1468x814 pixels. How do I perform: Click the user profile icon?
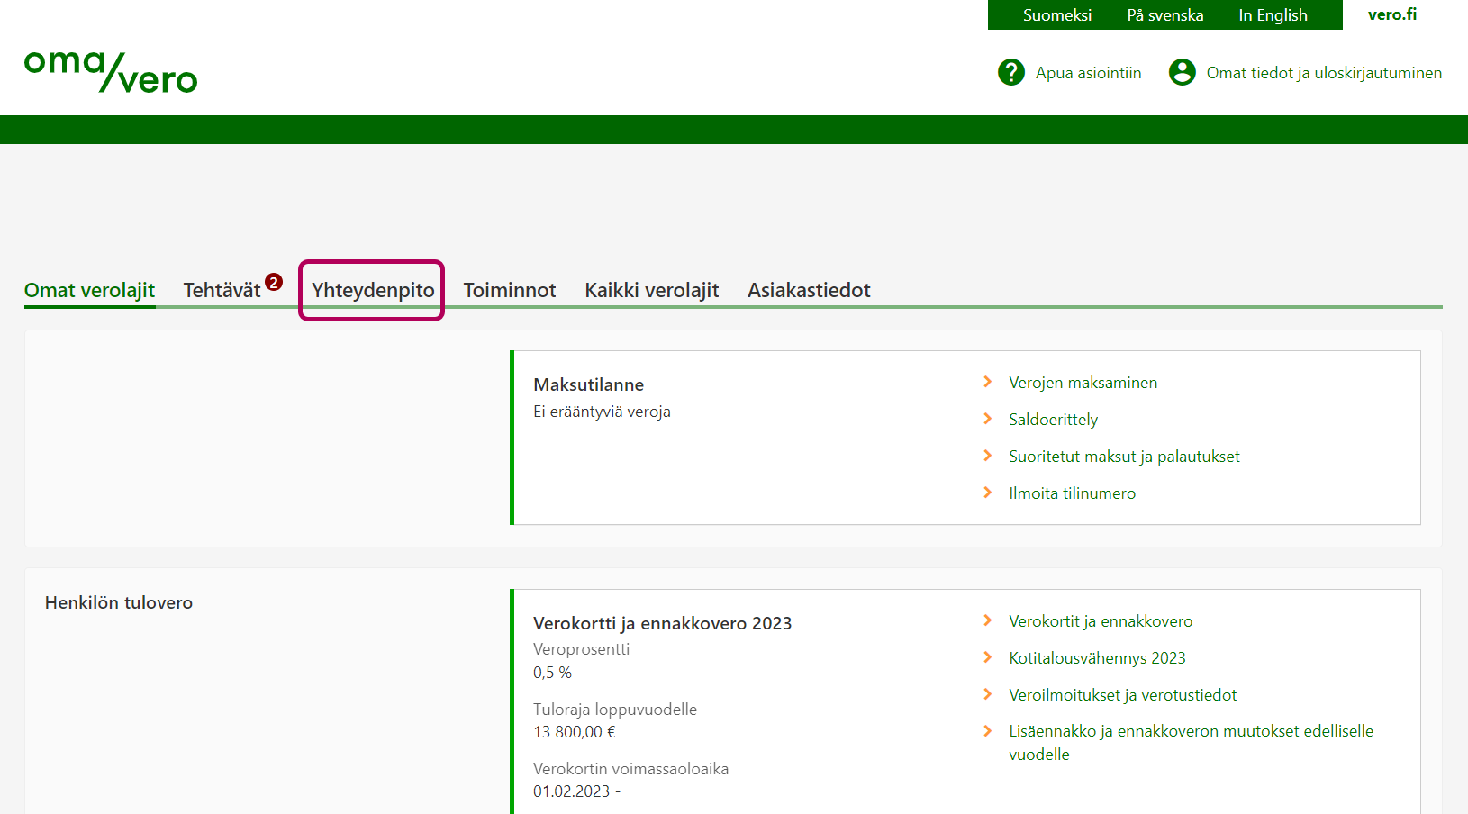click(x=1182, y=72)
